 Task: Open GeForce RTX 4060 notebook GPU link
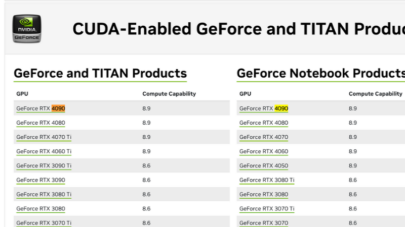tap(263, 151)
